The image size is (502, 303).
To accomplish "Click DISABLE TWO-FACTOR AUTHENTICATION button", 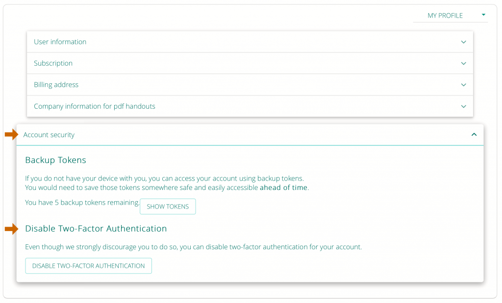I will (x=88, y=266).
